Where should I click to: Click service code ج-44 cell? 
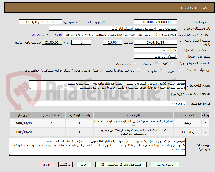187,123
